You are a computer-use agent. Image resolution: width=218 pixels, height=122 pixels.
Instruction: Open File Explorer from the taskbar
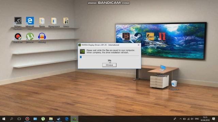51,119
